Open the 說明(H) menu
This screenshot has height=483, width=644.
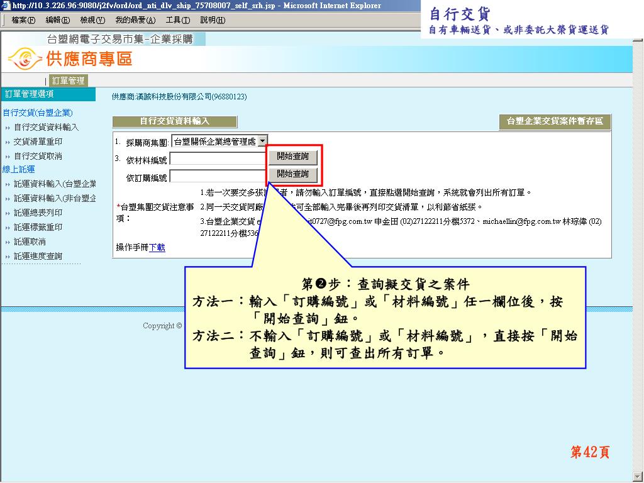click(213, 19)
